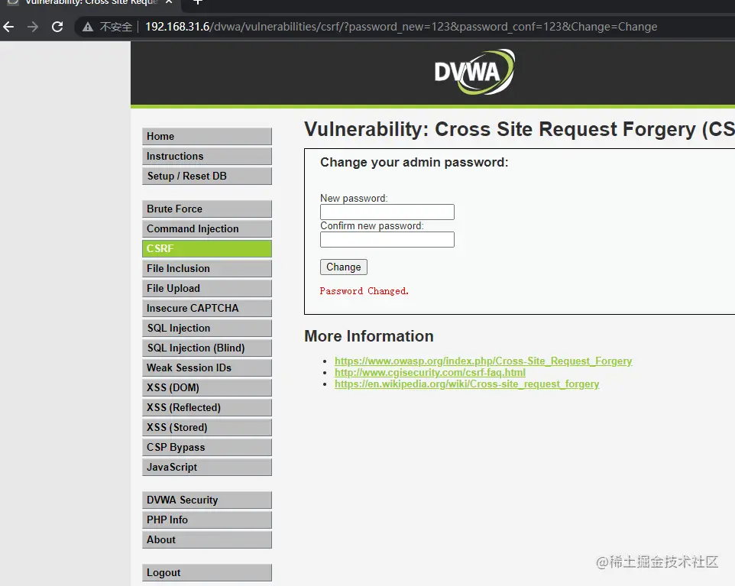Open the Instructions page

[207, 156]
